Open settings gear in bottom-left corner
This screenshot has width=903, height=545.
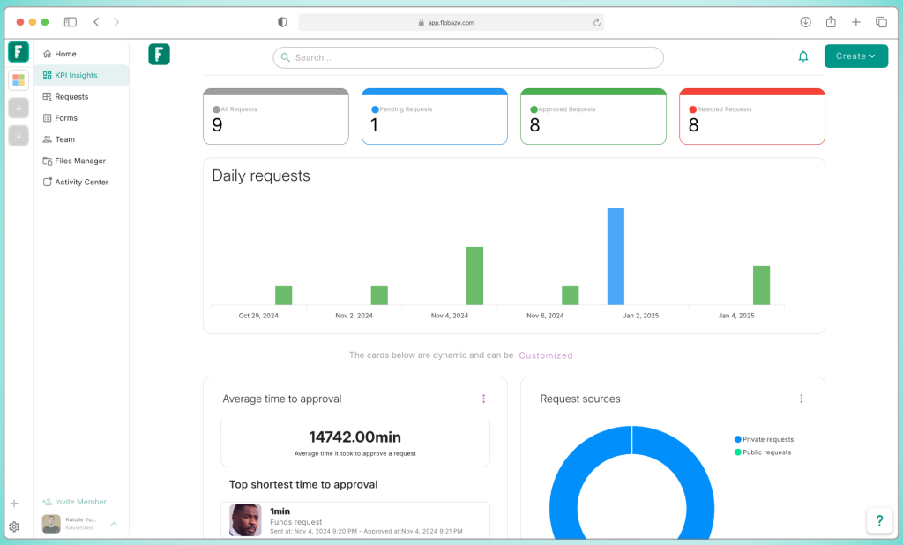(x=14, y=526)
